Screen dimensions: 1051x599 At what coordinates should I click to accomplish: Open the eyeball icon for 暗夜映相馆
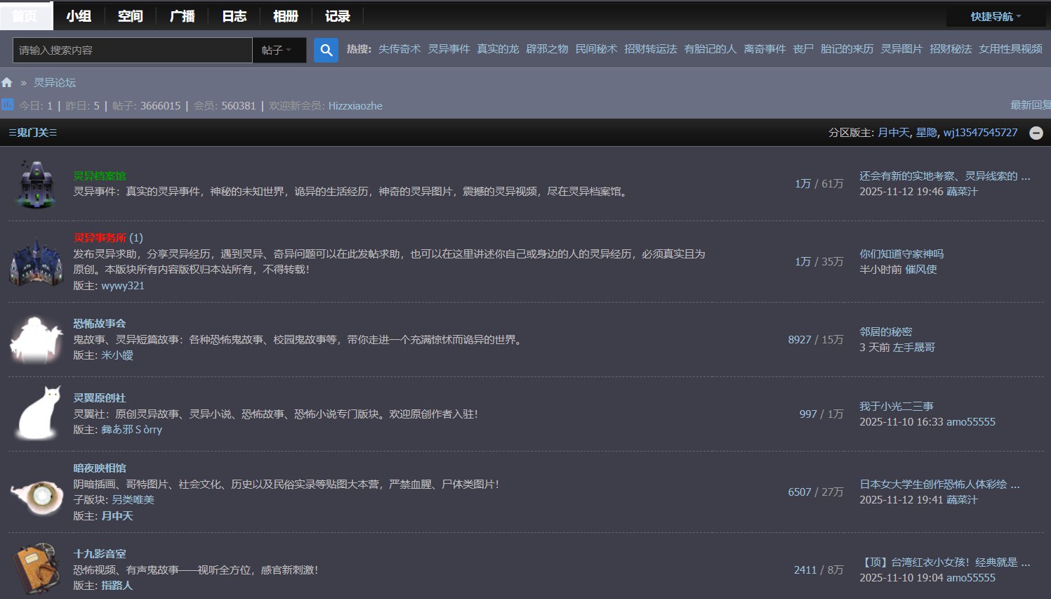pos(37,495)
